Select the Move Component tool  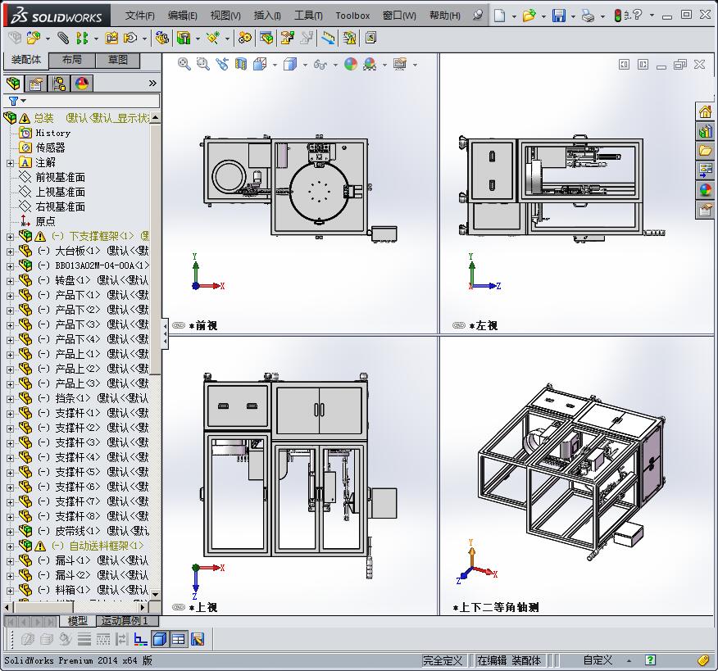130,38
